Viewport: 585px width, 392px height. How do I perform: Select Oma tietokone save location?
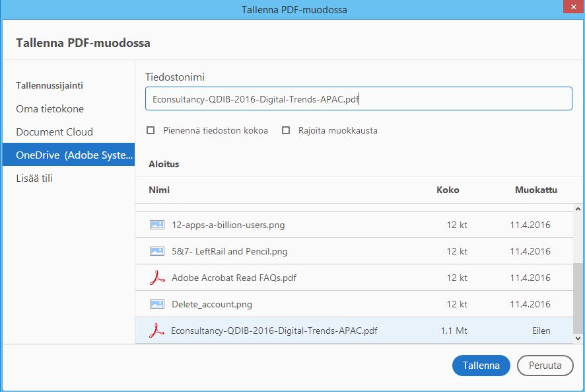click(50, 108)
